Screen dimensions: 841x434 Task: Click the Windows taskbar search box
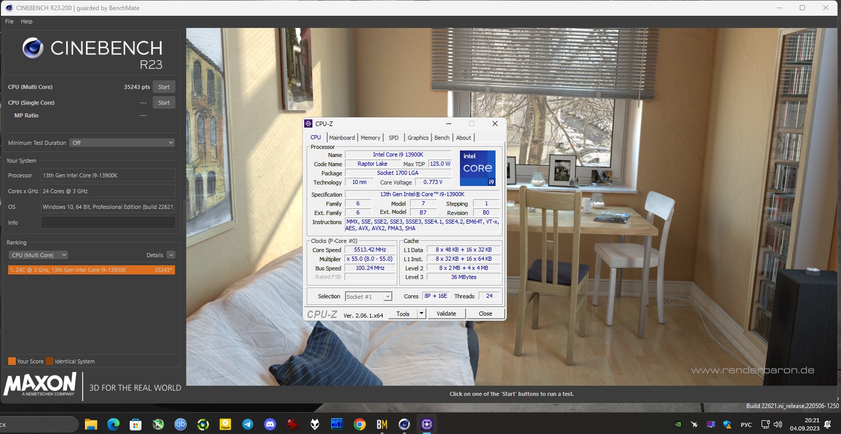pyautogui.click(x=38, y=424)
